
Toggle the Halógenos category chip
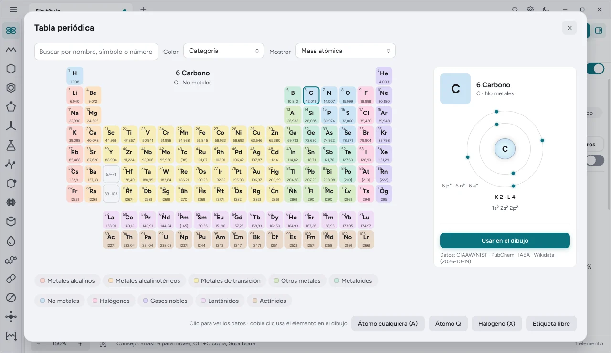coord(111,301)
